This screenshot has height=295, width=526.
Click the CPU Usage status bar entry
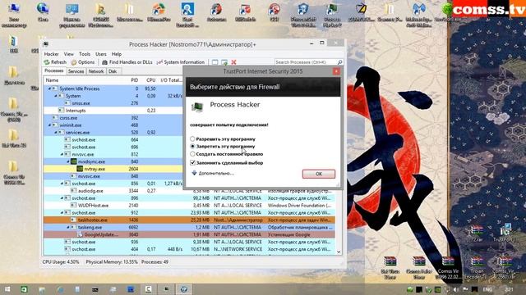(61, 262)
